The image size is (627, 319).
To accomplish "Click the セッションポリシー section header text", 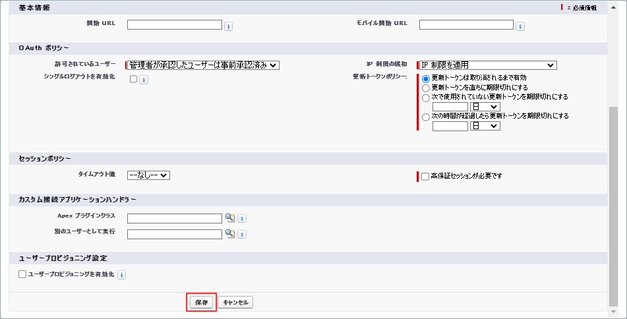I will (x=45, y=159).
